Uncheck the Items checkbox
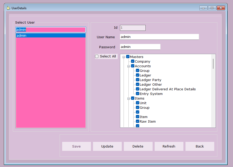Screen dimensions: 233x167 tap(133, 98)
